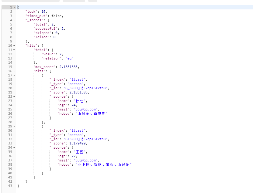Click the "relation" value "eq"
253x193 pixels.
click(69, 58)
